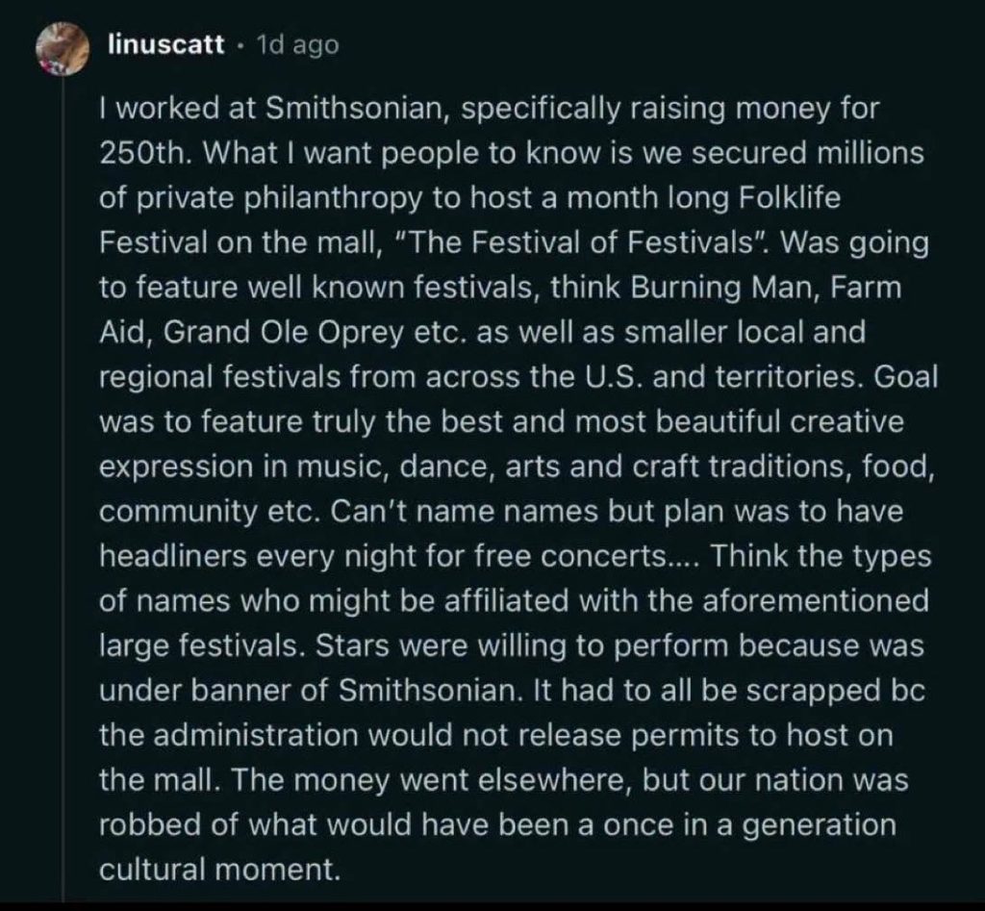Click the word "headliners" in the comment
This screenshot has height=911, width=985.
[x=173, y=556]
